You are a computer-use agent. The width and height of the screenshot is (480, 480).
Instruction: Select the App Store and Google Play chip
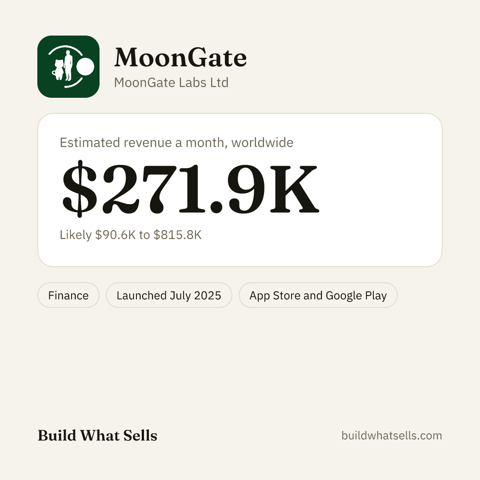click(318, 295)
